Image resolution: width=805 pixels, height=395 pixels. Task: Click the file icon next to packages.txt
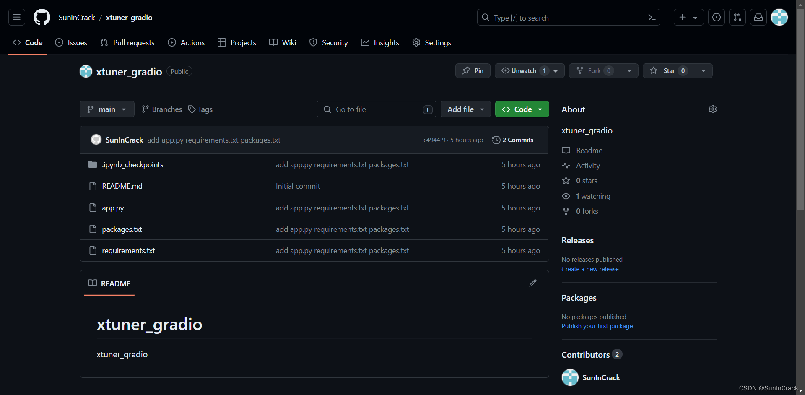coord(93,229)
